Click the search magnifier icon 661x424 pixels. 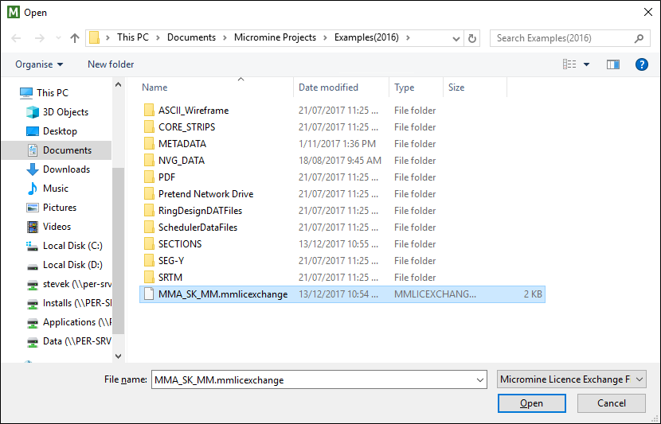639,38
